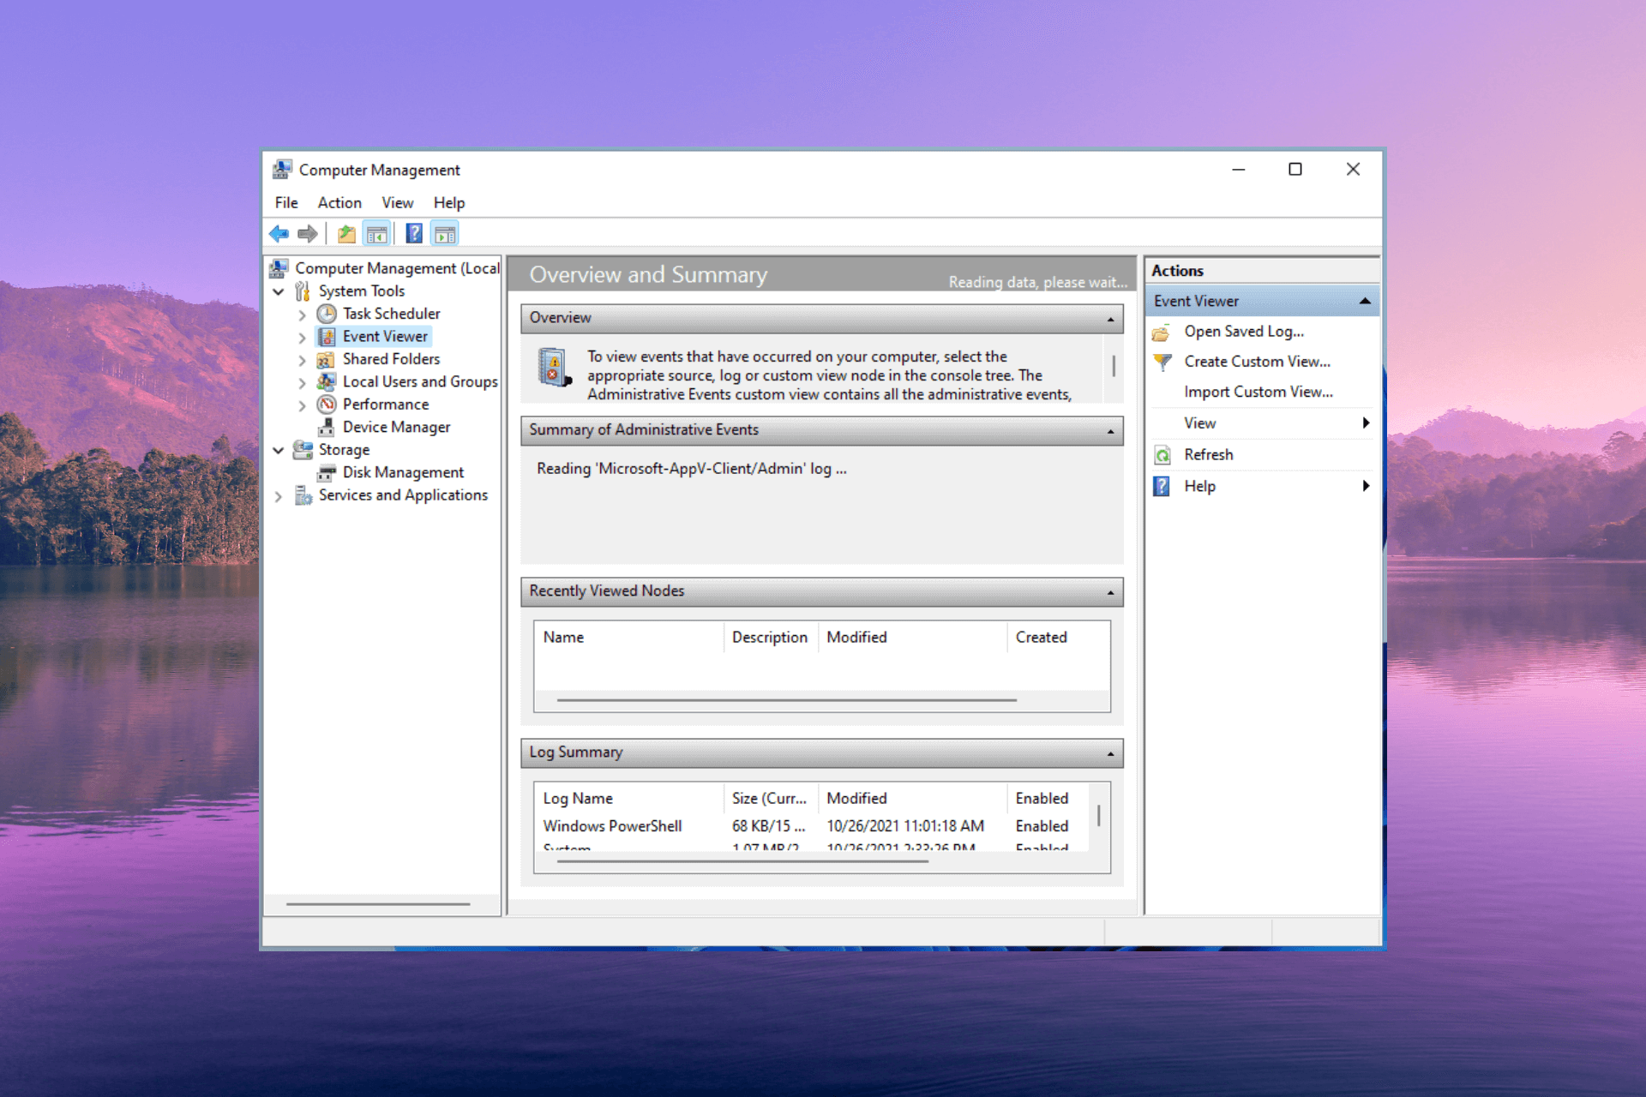Viewport: 1646px width, 1097px height.
Task: Expand Services and Applications tree node
Action: [284, 495]
